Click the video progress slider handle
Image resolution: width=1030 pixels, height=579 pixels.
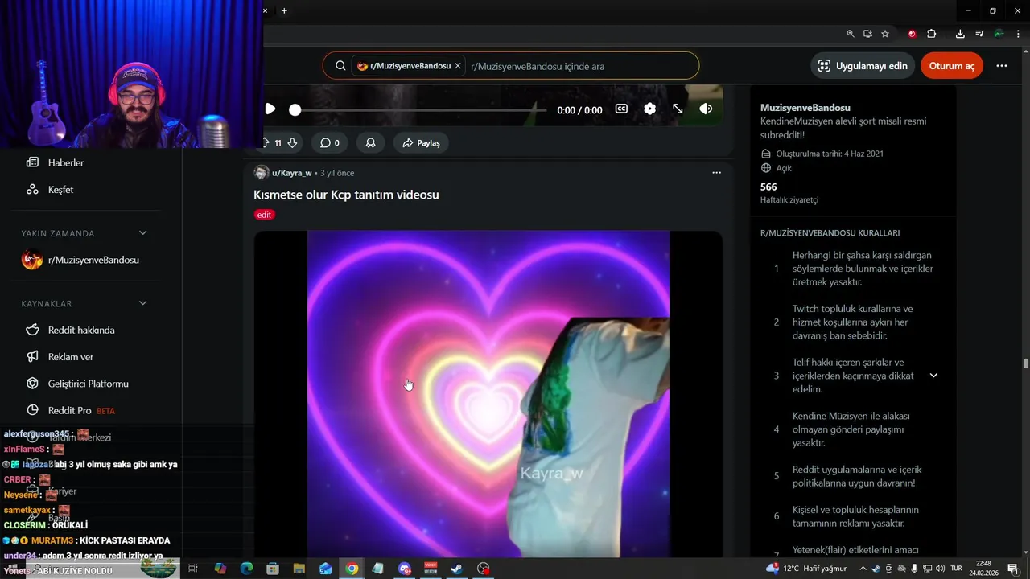click(x=295, y=109)
